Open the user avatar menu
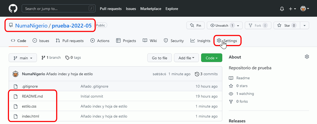Viewport: 317px width, 124px height. 305,9
